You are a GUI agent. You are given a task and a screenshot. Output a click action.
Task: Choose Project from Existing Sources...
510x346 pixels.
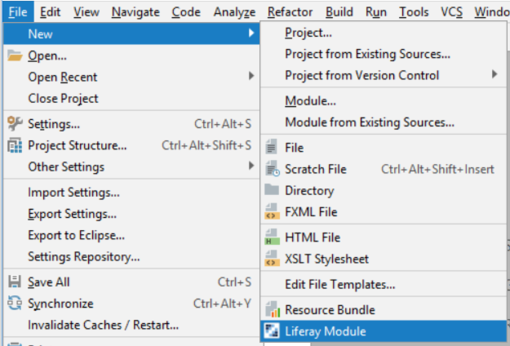click(x=384, y=54)
